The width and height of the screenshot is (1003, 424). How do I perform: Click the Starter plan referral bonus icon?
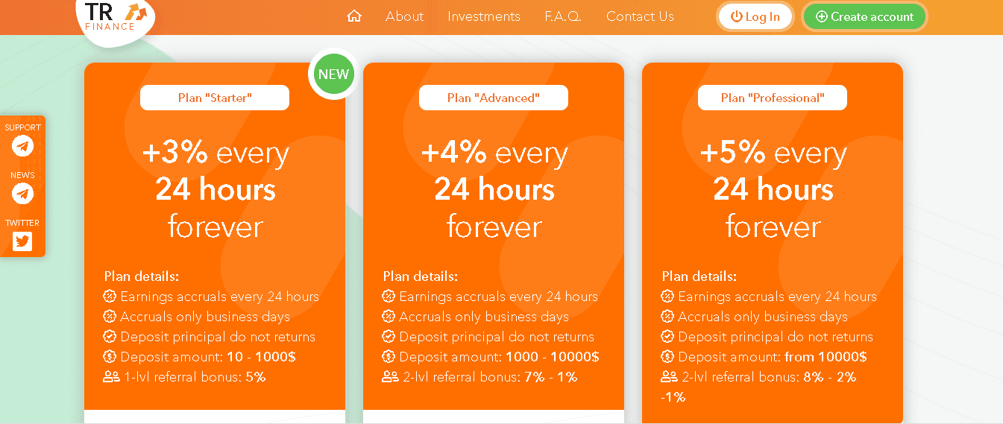[111, 377]
